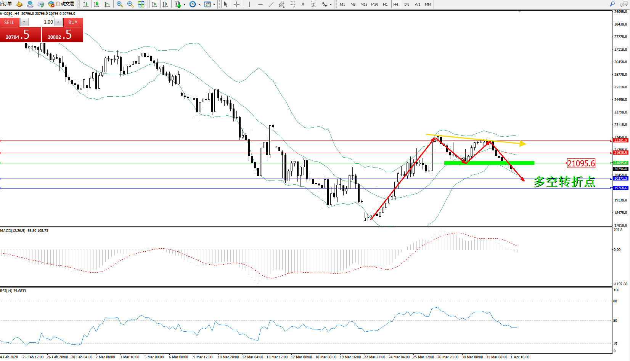Open the search magnifier in top right
The height and width of the screenshot is (361, 630).
[612, 4]
